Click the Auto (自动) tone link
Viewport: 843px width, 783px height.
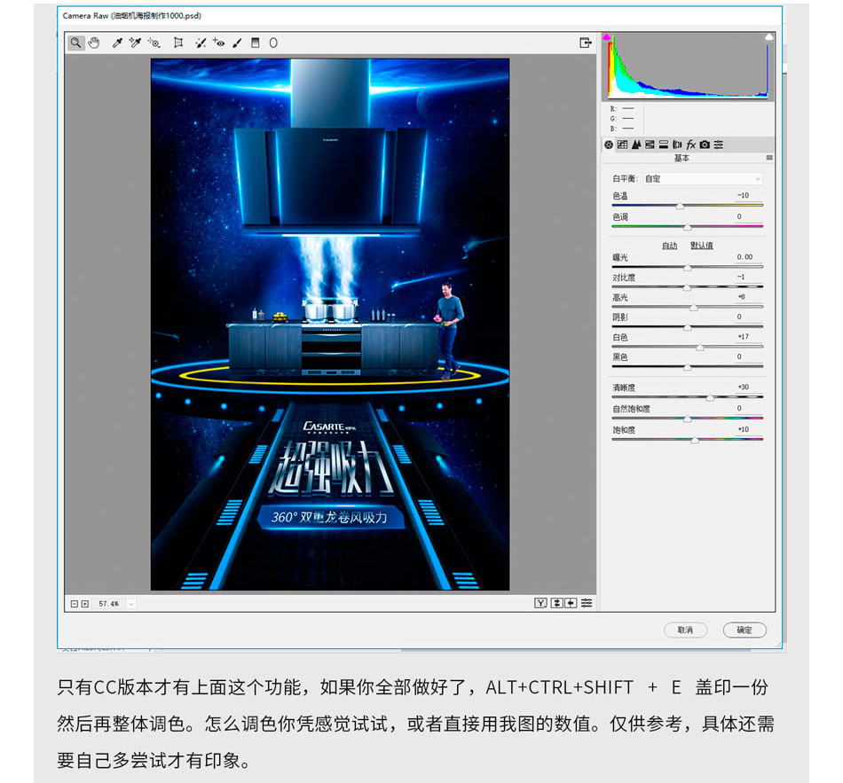click(x=669, y=246)
